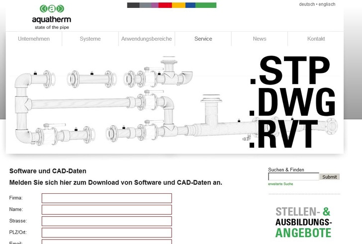The image size is (362, 244).
Task: Switch language to deutsch
Action: pyautogui.click(x=306, y=4)
